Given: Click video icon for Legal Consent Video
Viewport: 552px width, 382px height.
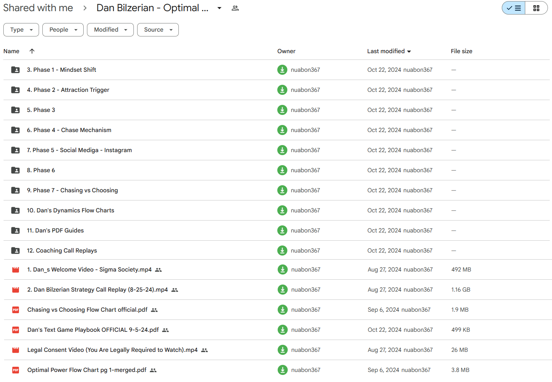Looking at the screenshot, I should (x=16, y=350).
